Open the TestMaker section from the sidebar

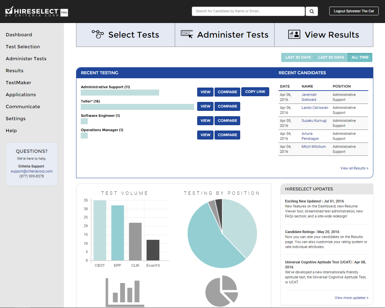pyautogui.click(x=18, y=83)
